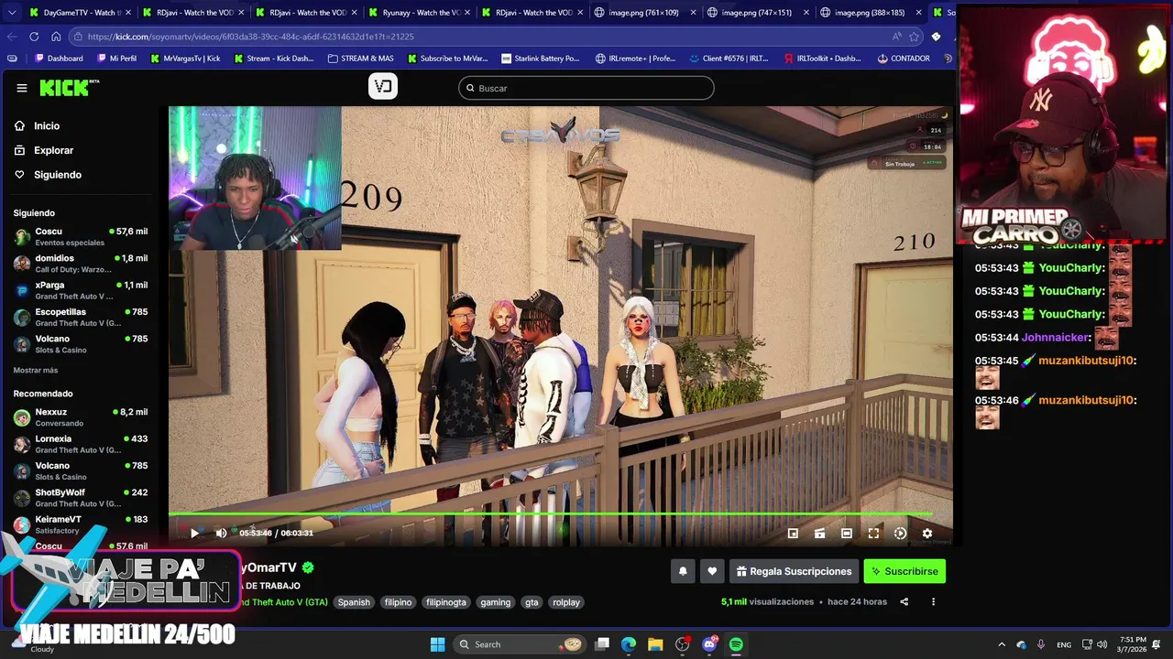Open Lornexia recommended channel
This screenshot has width=1173, height=659.
[x=81, y=444]
